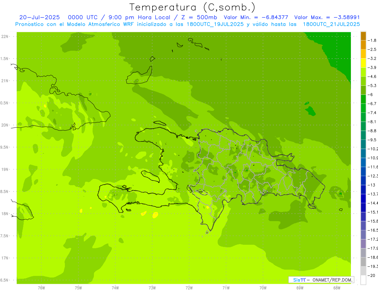Click the '70W' longitude label
Viewport: 378px width, 292px height.
point(263,288)
